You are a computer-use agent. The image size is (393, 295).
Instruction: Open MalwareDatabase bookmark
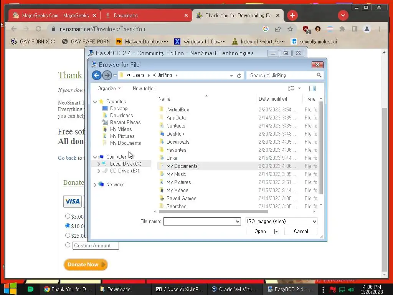click(x=142, y=41)
